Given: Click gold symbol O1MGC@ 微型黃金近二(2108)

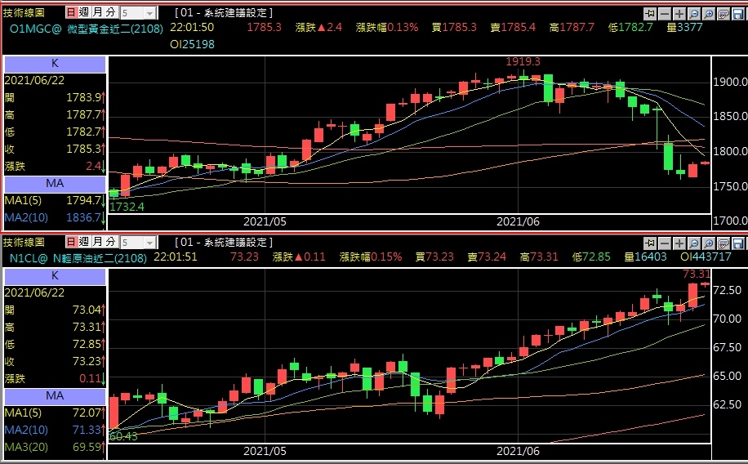Looking at the screenshot, I should tap(87, 29).
